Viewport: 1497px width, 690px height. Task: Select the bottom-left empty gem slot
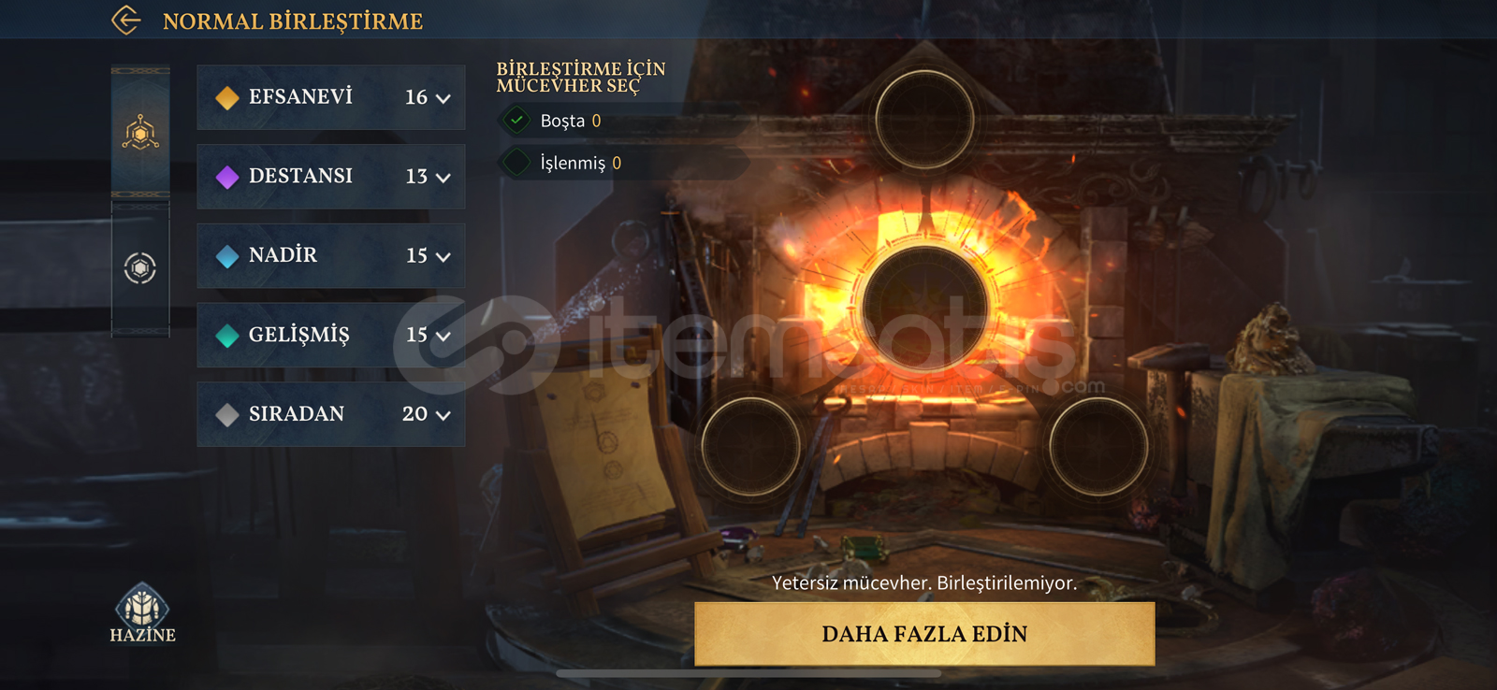tap(750, 446)
